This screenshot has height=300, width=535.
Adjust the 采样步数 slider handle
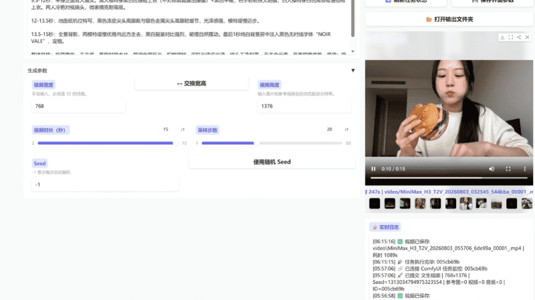coord(256,143)
